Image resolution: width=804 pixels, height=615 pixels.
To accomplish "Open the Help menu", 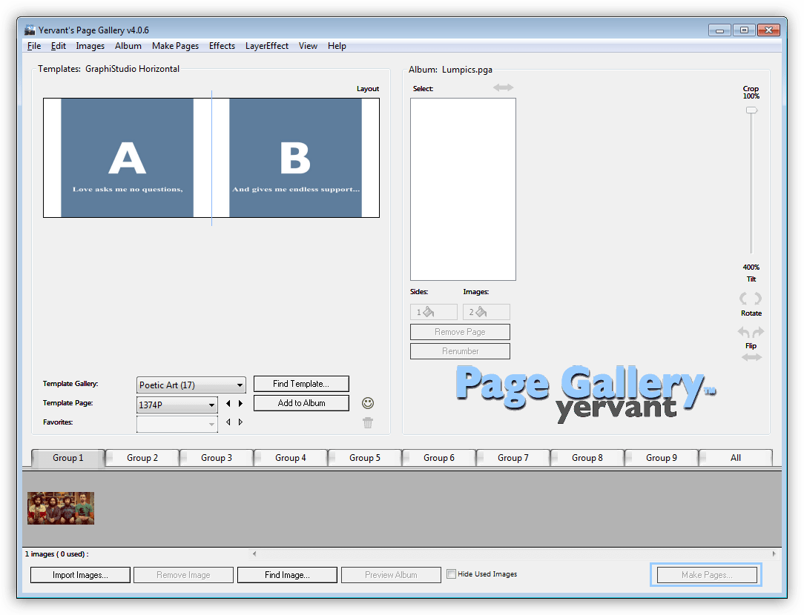I will [337, 46].
